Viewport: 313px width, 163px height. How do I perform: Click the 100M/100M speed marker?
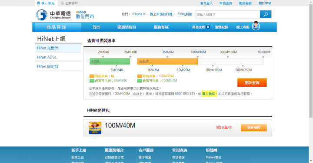[x=213, y=70]
